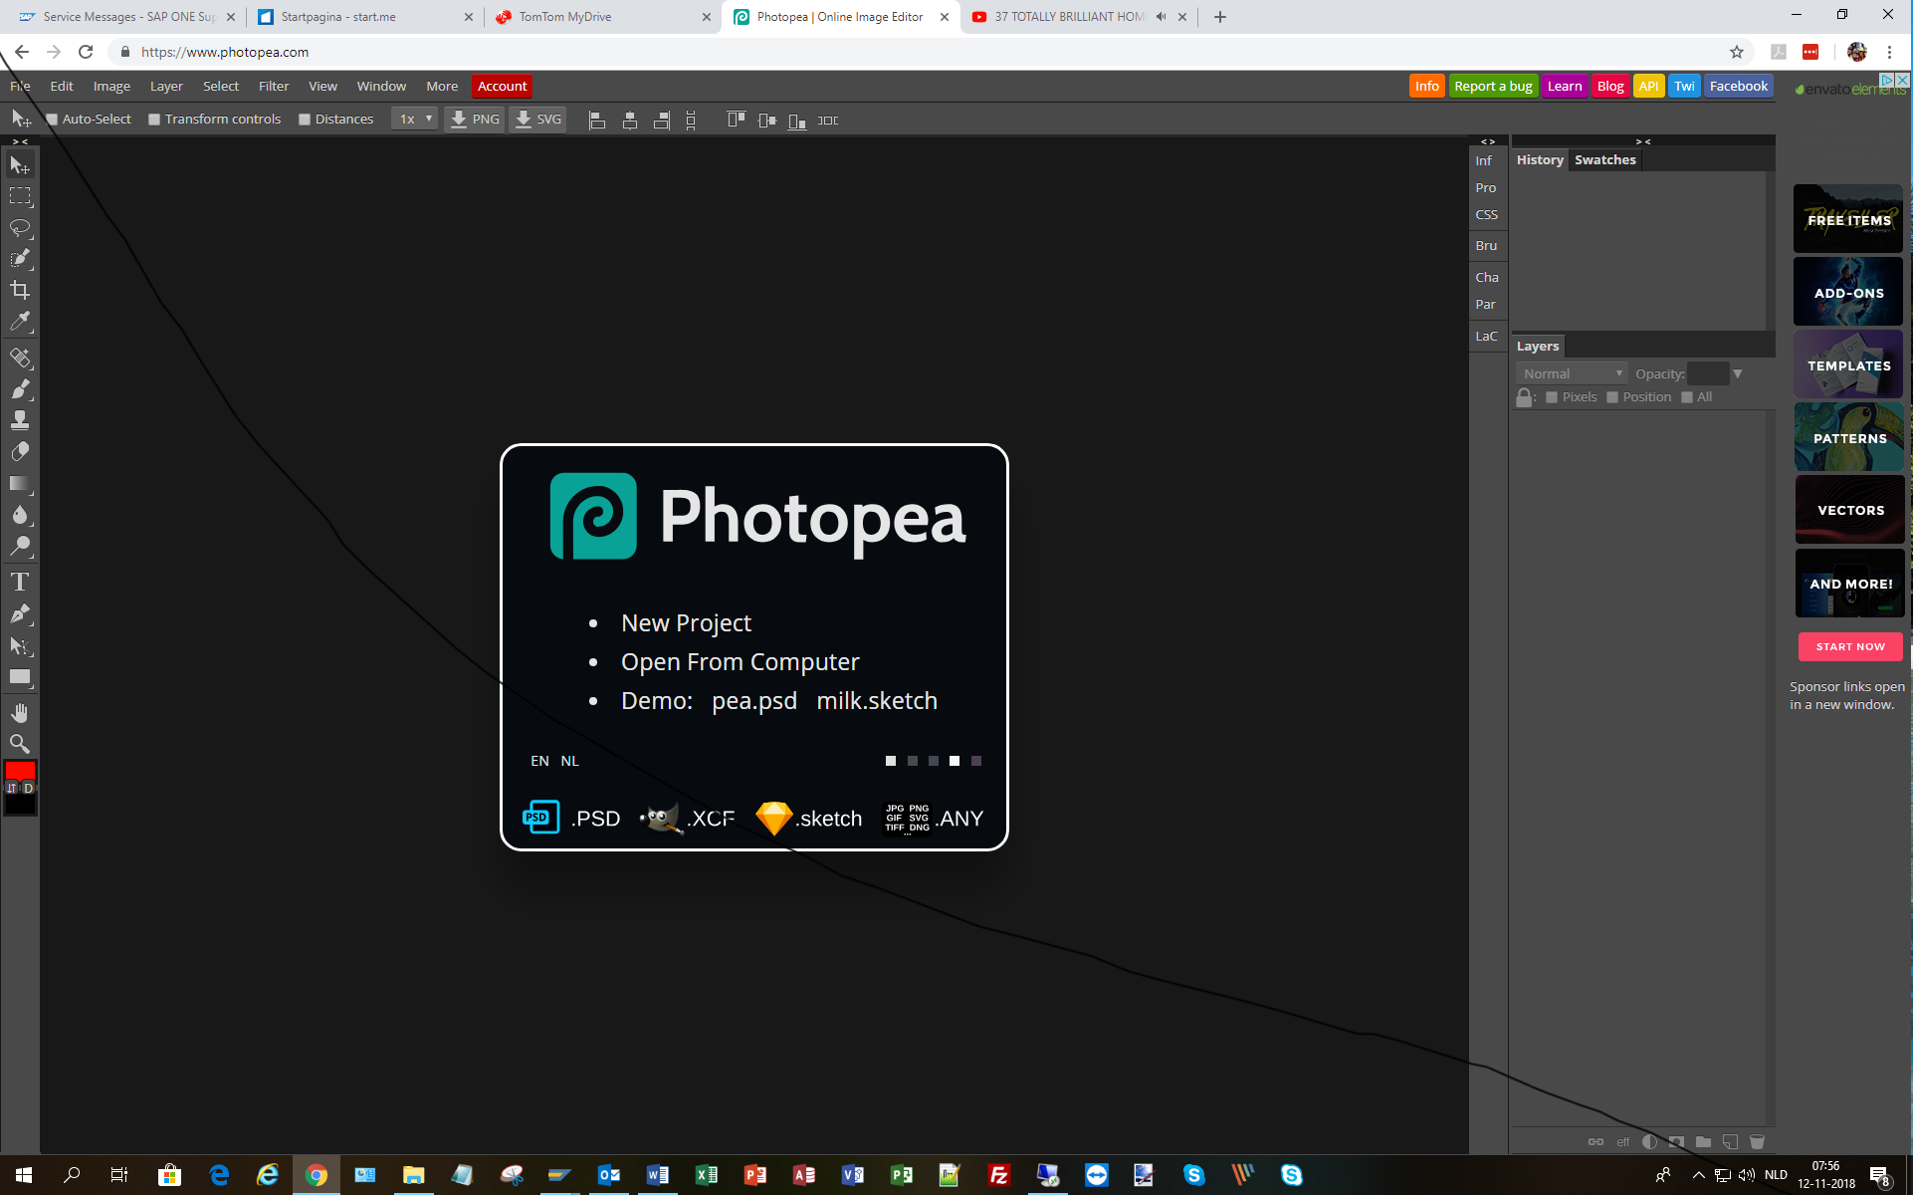The image size is (1913, 1195).
Task: Select the Move tool in toolbox
Action: 20,165
